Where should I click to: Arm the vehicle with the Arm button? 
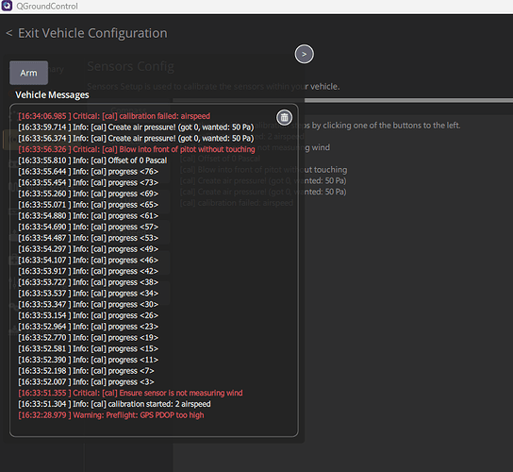(29, 73)
